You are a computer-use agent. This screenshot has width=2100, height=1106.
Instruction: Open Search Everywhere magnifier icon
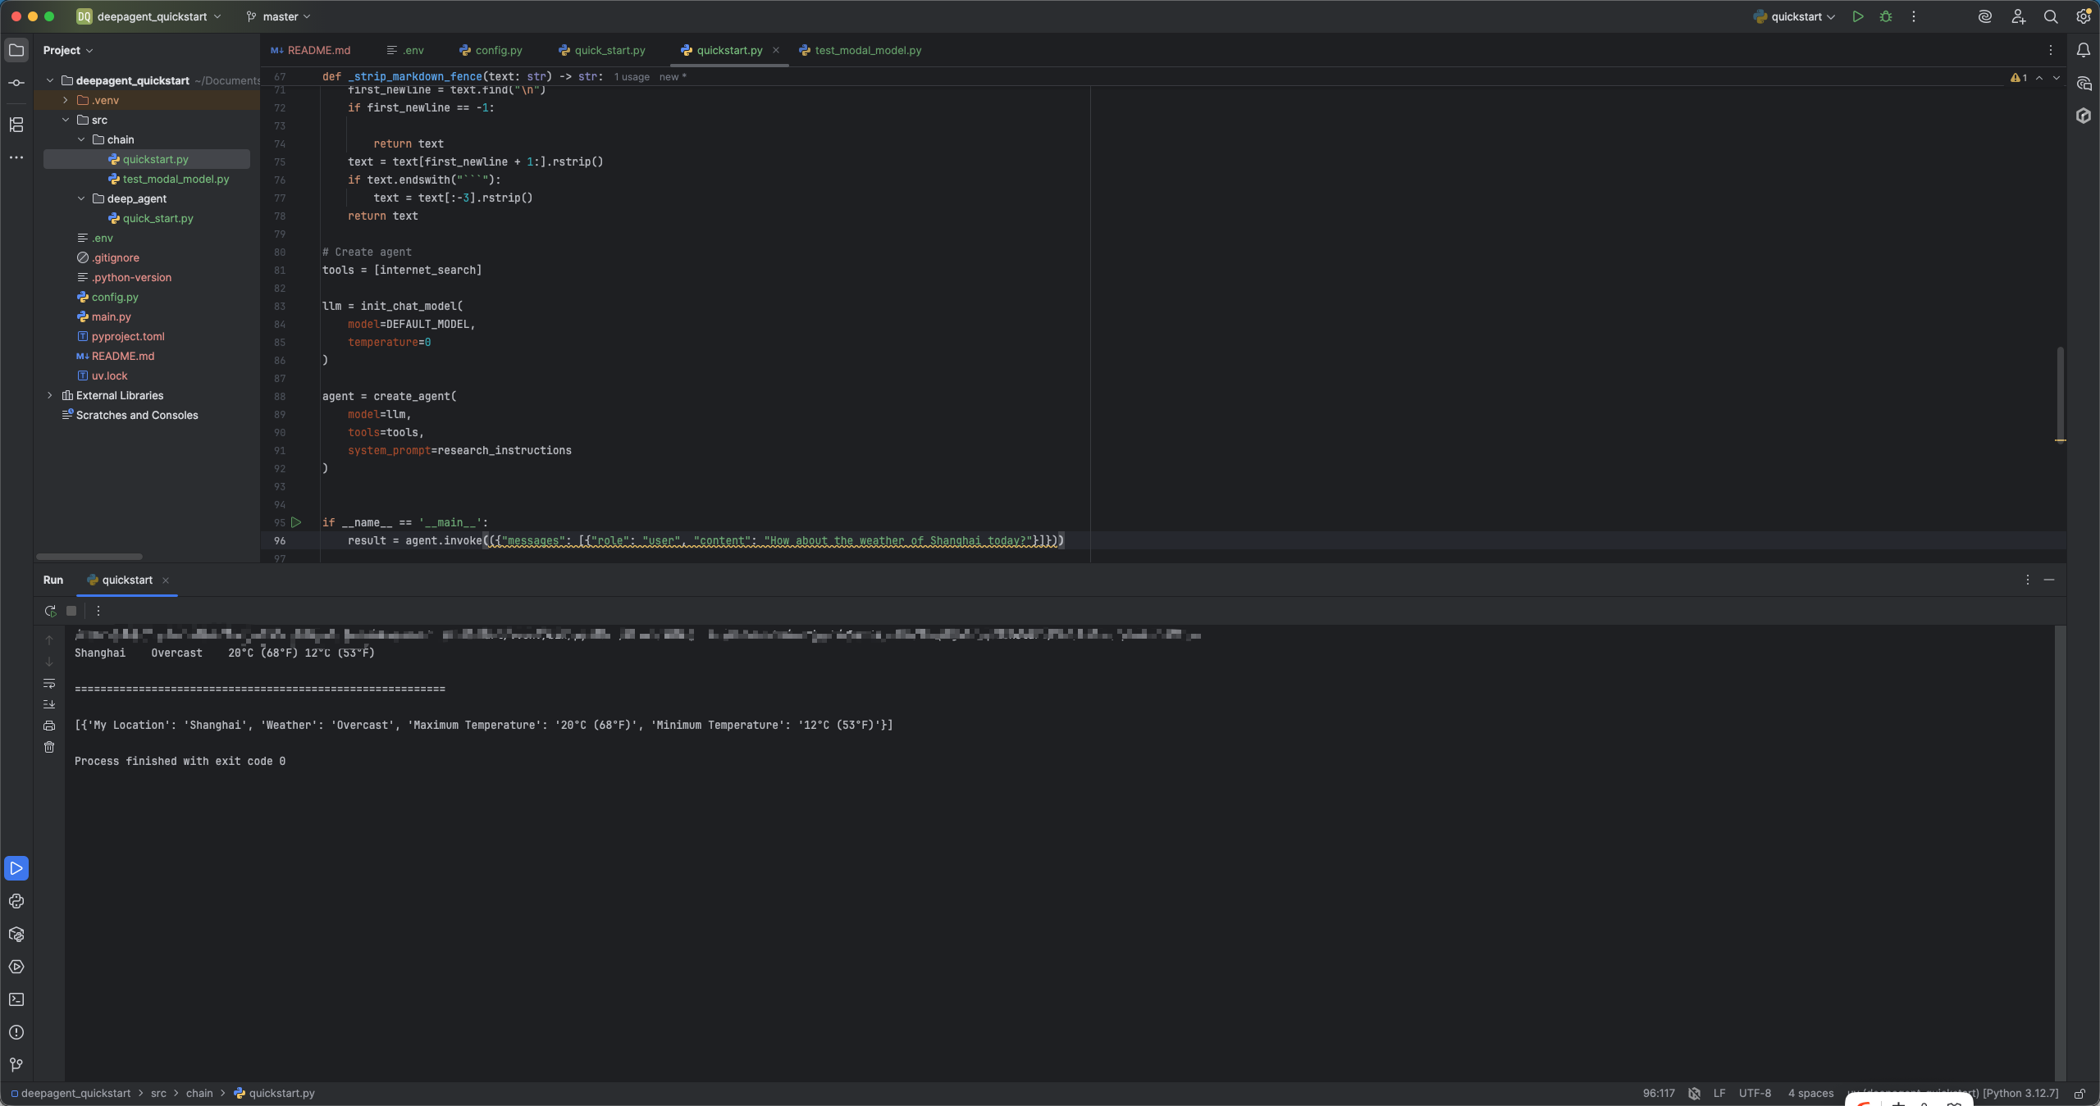[2050, 16]
